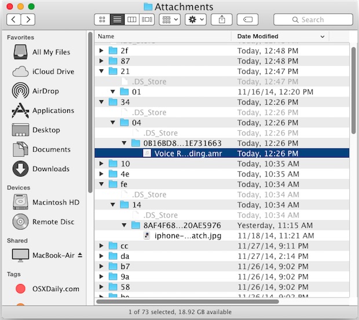Click the vertical scrollbar of file list
359x320 pixels.
point(354,90)
